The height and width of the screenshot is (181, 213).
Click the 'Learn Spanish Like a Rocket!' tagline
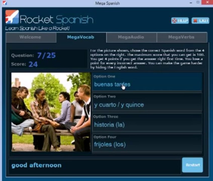37,28
